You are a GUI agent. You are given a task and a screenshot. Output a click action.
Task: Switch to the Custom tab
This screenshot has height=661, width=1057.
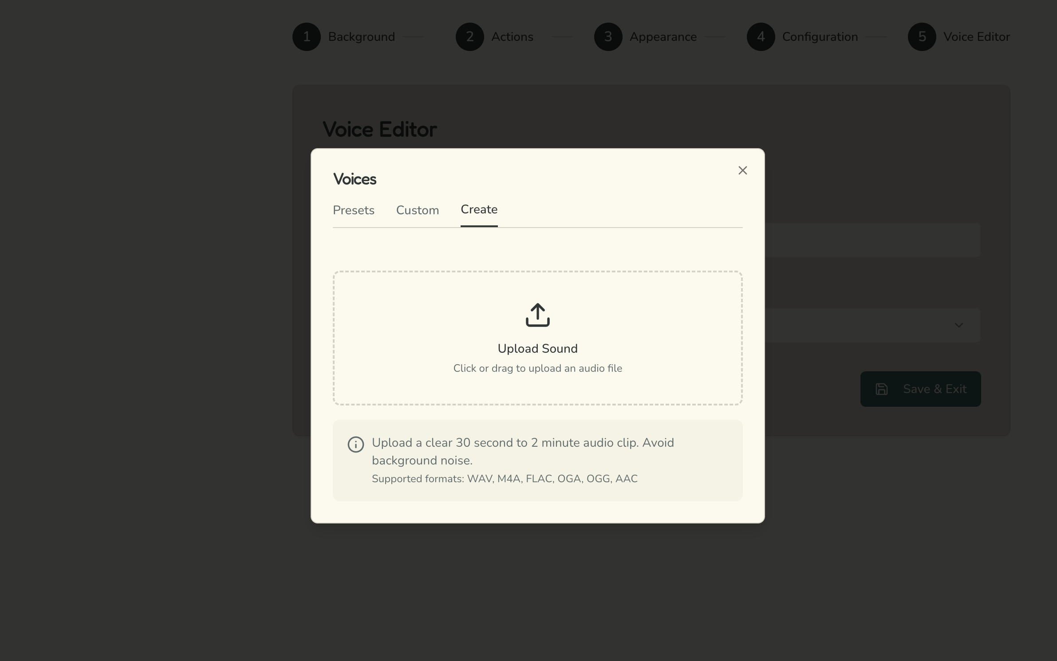point(417,210)
